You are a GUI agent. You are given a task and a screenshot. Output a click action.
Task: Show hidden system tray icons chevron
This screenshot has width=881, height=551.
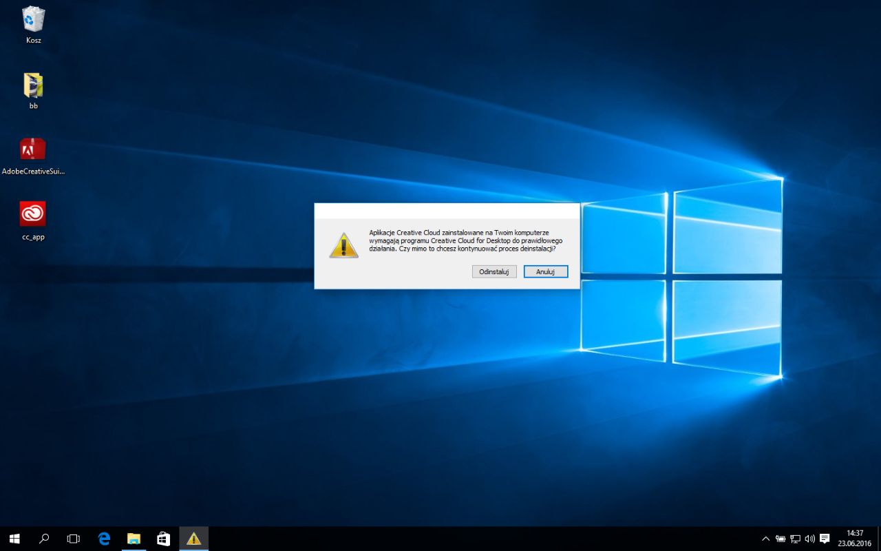click(x=765, y=539)
